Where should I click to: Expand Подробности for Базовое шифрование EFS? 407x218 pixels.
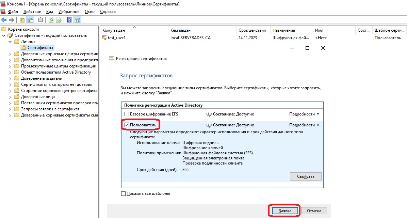coord(304,114)
